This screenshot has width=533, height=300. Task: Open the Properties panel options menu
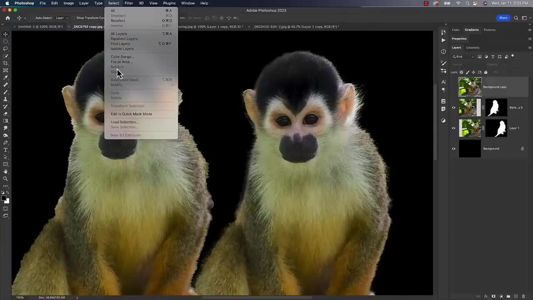point(530,39)
